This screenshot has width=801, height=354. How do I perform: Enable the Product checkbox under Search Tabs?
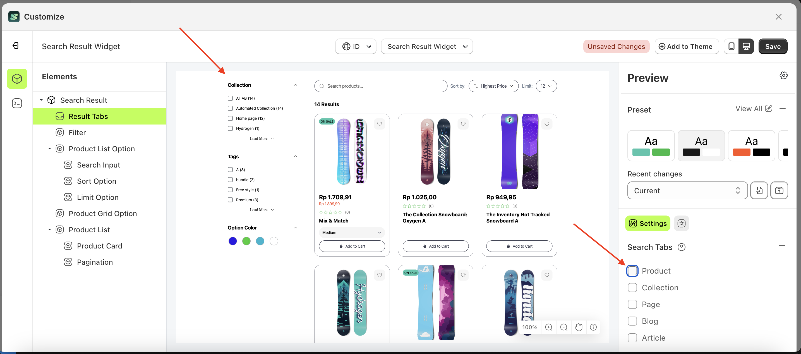coord(632,271)
